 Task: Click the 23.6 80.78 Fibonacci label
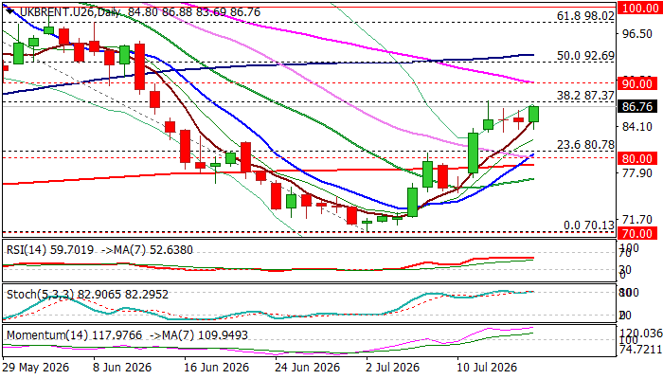point(585,145)
